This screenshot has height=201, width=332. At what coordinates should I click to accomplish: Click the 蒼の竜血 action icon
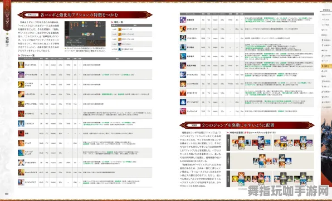tap(183, 47)
